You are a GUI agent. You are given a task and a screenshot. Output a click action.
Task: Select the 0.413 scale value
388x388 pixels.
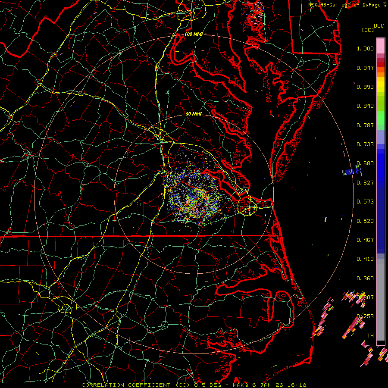click(x=365, y=259)
